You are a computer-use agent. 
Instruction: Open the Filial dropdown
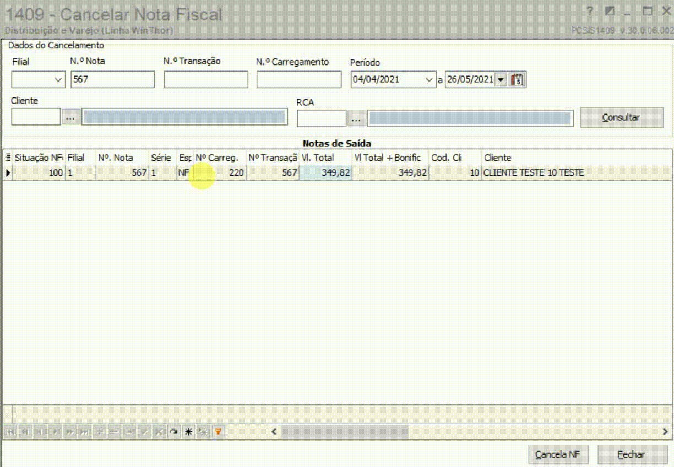tap(59, 80)
